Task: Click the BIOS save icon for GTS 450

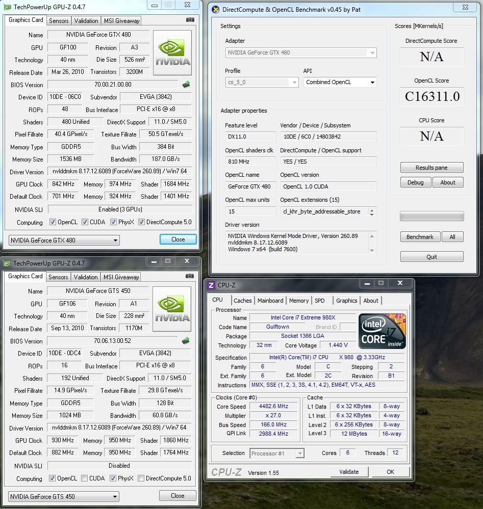Action: pyautogui.click(x=186, y=341)
